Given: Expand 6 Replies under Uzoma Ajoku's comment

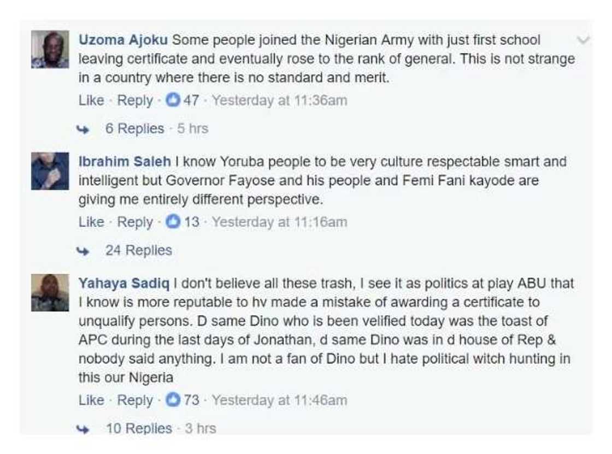Looking at the screenshot, I should pyautogui.click(x=134, y=129).
